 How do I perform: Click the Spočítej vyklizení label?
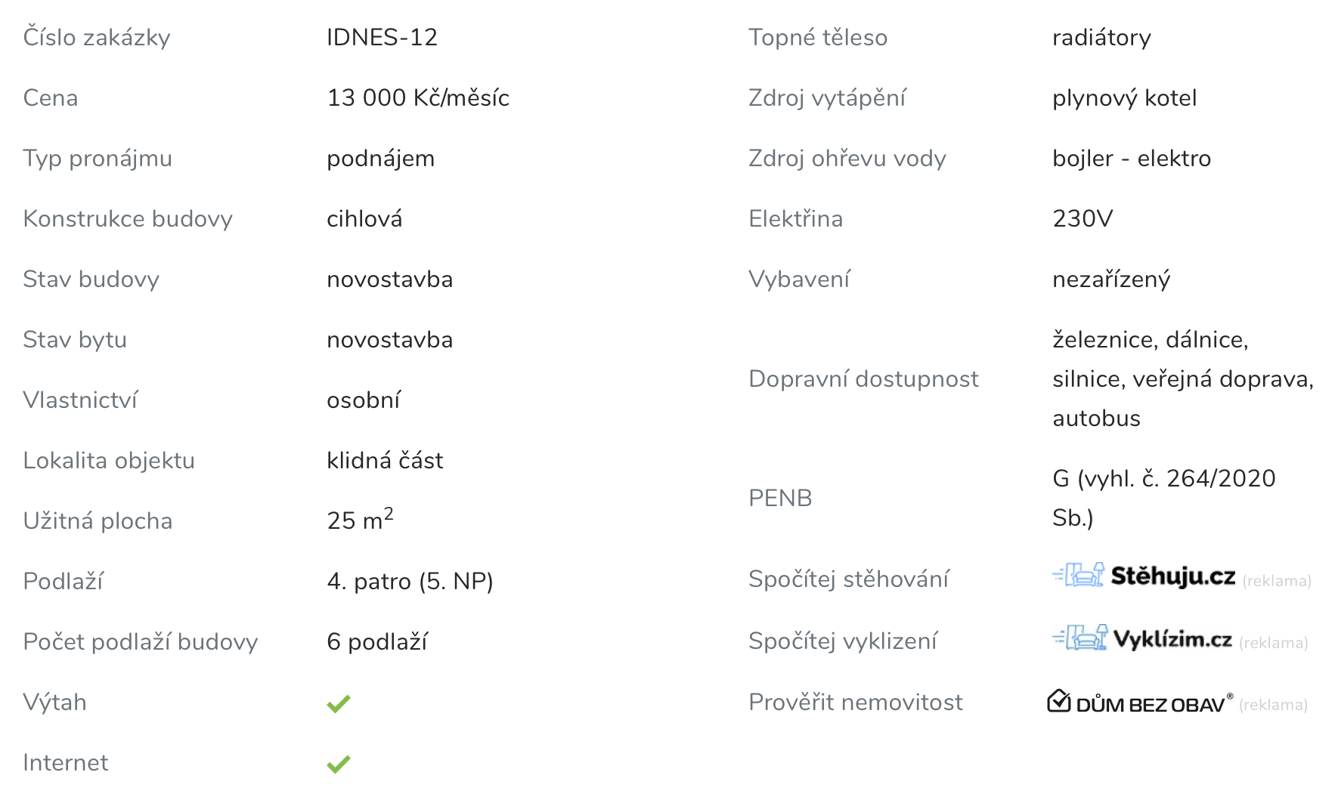[x=842, y=641]
